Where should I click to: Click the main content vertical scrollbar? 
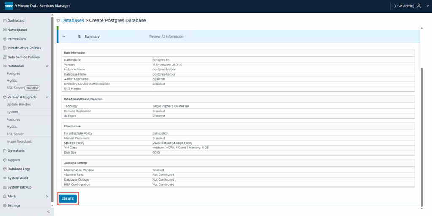tap(421, 138)
